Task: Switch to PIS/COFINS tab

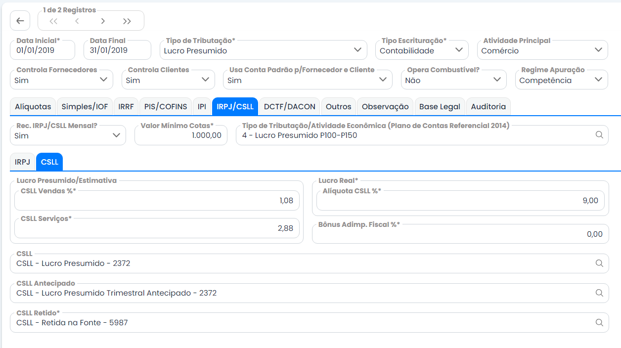Action: 166,106
